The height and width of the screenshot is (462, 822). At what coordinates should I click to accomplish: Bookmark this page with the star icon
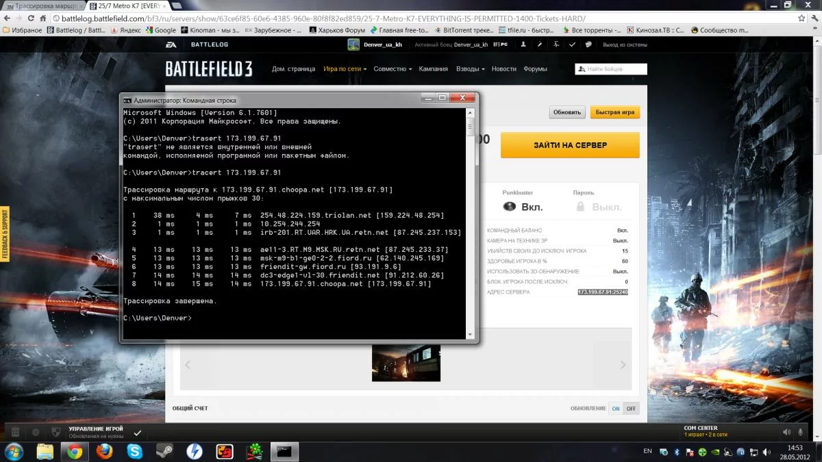coord(801,18)
